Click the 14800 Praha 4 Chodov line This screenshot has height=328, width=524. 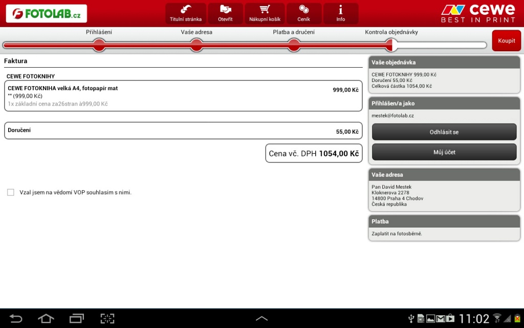coord(397,198)
